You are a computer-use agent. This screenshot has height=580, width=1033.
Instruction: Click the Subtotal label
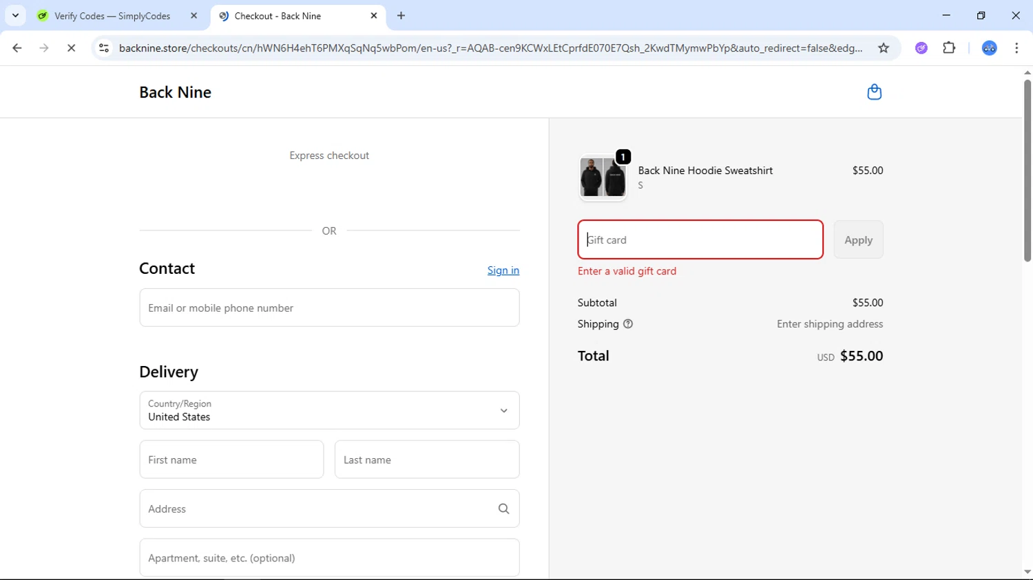pos(597,303)
